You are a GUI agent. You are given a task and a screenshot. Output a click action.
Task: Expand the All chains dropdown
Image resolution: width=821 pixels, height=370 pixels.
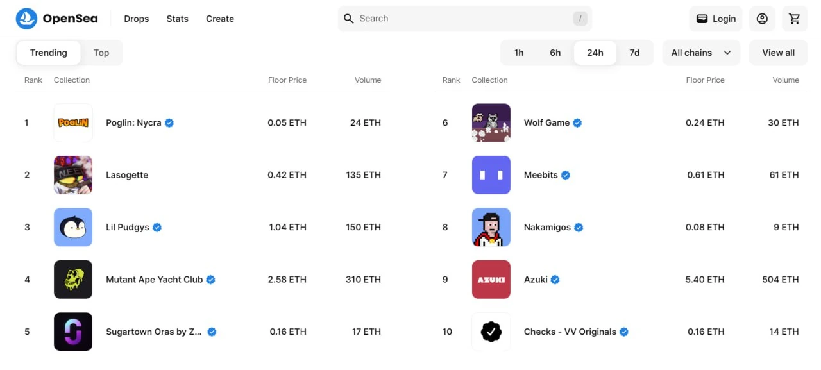(701, 53)
